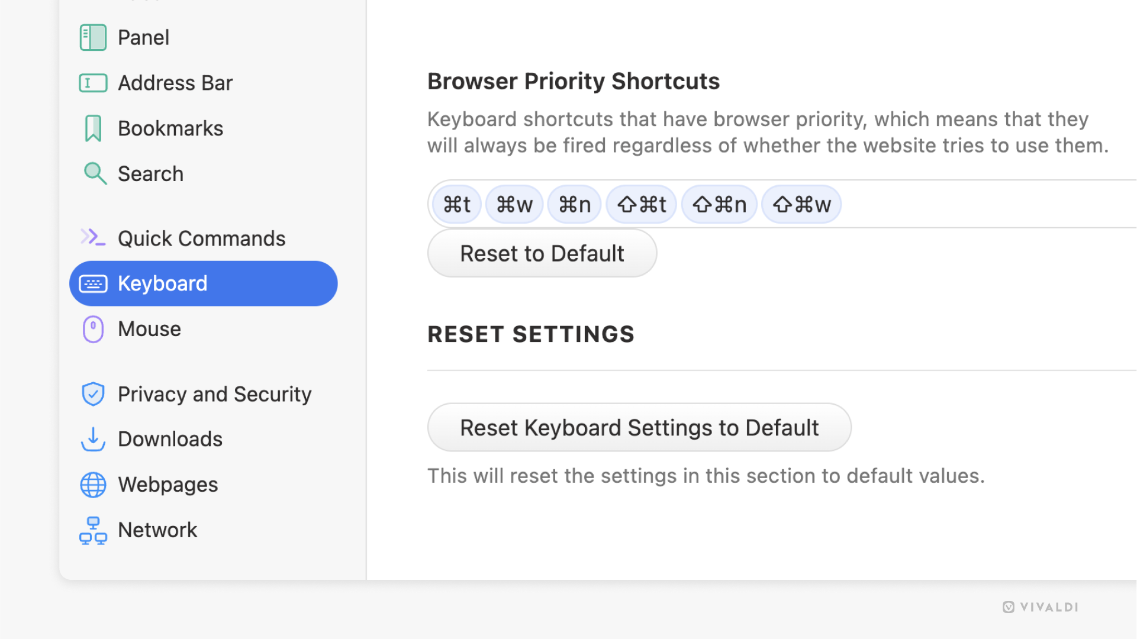Navigate to Webpages settings
The height and width of the screenshot is (639, 1137).
point(168,484)
